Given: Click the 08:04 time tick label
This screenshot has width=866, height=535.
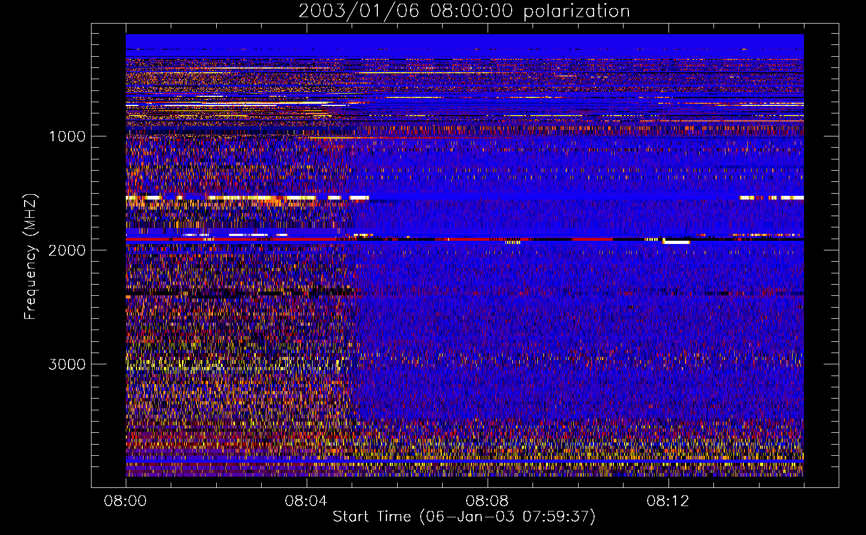Looking at the screenshot, I should pyautogui.click(x=306, y=501).
